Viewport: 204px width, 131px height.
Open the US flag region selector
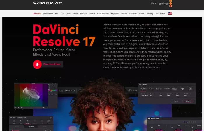point(170,13)
